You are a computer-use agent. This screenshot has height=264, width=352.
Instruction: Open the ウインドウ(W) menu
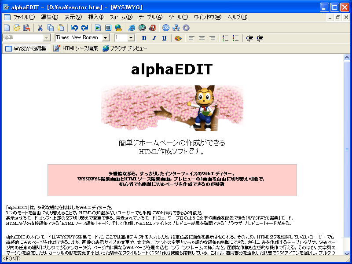208,17
